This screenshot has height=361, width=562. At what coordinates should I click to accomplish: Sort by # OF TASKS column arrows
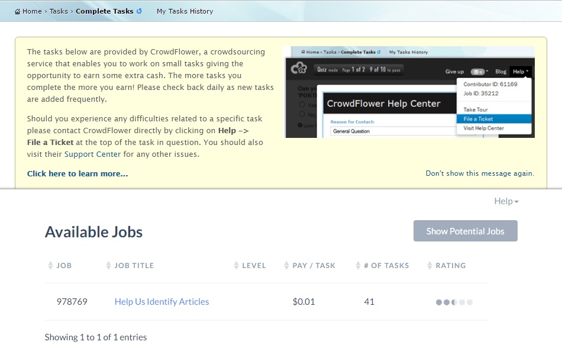[358, 265]
